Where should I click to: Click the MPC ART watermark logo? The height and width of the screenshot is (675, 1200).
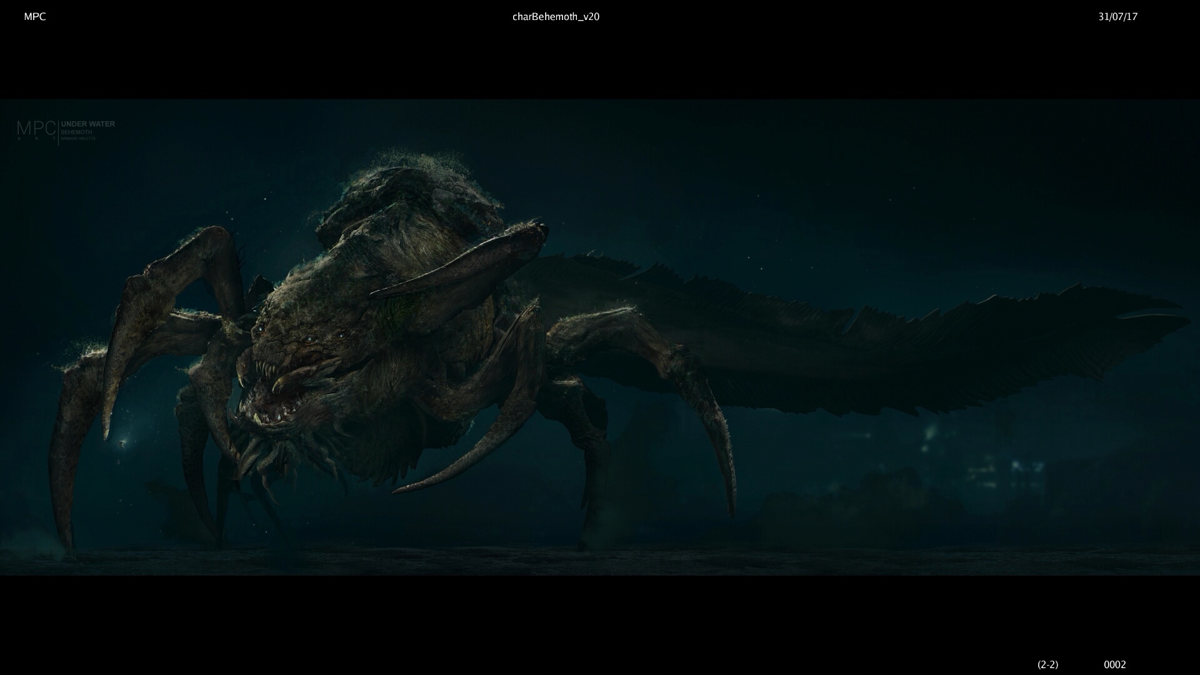pyautogui.click(x=36, y=129)
